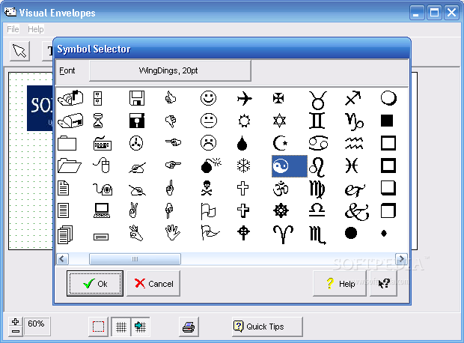Print using the printer icon

[x=189, y=327]
